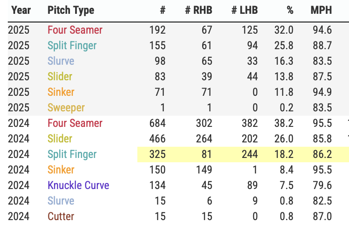Viewport: 349px width, 227px height.
Task: Click the # total pitches header
Action: pos(162,10)
